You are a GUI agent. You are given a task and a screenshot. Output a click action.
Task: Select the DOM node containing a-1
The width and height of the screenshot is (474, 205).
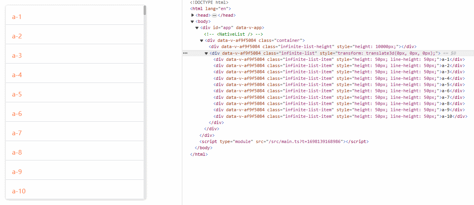339,59
